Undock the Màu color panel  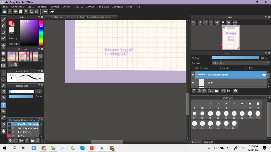click(x=39, y=17)
